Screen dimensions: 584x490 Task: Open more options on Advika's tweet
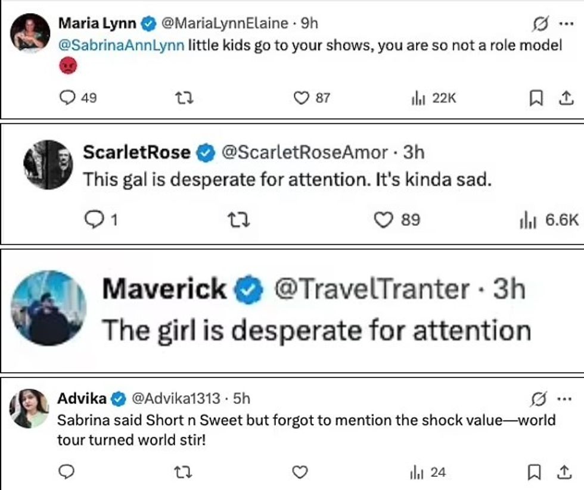click(564, 398)
